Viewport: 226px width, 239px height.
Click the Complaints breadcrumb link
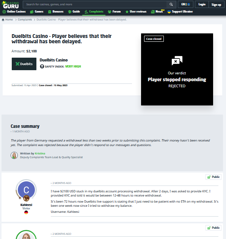pyautogui.click(x=25, y=19)
